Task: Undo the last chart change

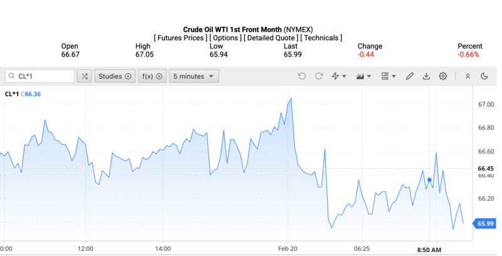Action: coord(302,77)
